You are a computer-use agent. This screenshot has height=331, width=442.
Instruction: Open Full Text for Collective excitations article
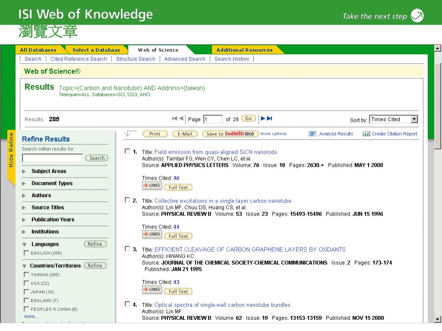178,236
